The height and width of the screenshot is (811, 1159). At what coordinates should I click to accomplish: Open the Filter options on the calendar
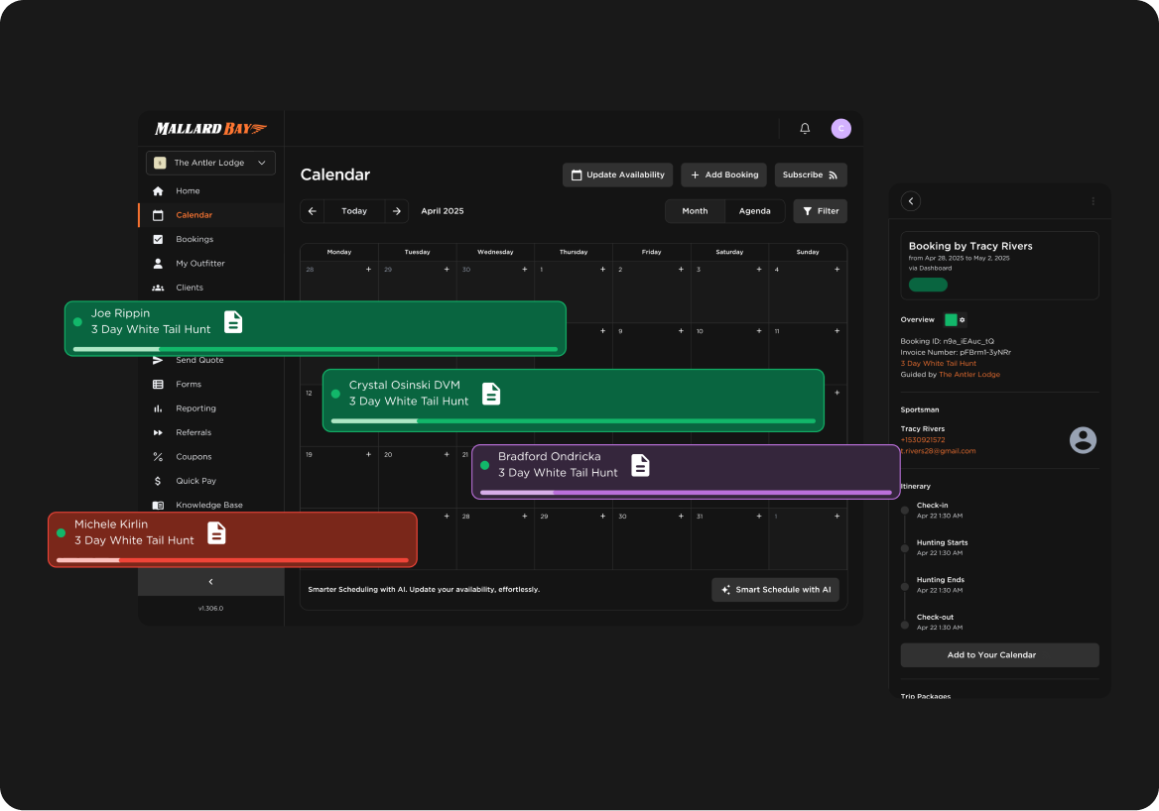point(820,211)
